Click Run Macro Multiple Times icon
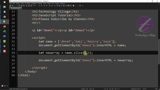 [x=80, y=5]
